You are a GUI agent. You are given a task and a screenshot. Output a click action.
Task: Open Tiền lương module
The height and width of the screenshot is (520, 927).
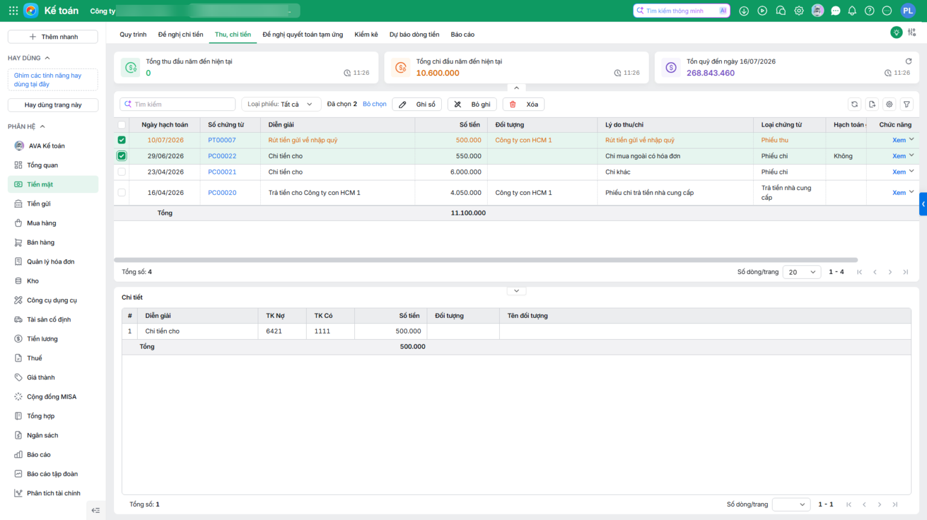[53, 339]
